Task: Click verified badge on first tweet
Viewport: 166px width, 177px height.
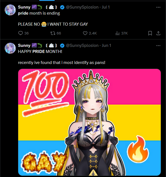Action: click(x=62, y=7)
